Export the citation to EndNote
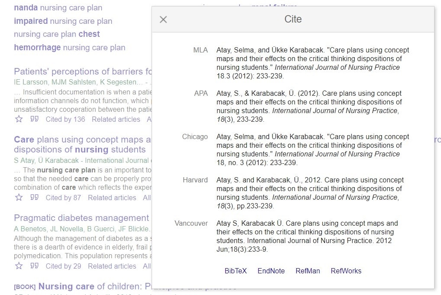Viewport: 441px width, 295px height. [x=271, y=271]
